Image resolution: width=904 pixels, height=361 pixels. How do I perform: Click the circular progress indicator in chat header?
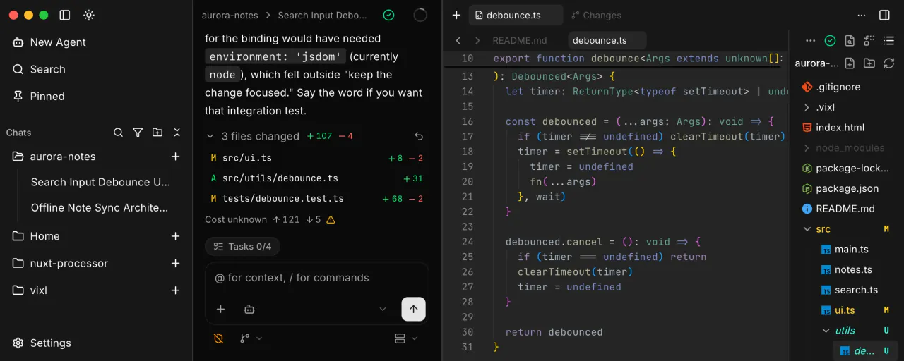pyautogui.click(x=420, y=15)
